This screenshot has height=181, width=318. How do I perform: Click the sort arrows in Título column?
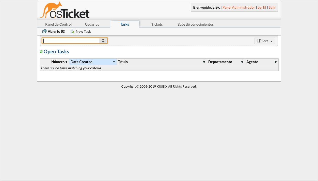[x=204, y=62]
